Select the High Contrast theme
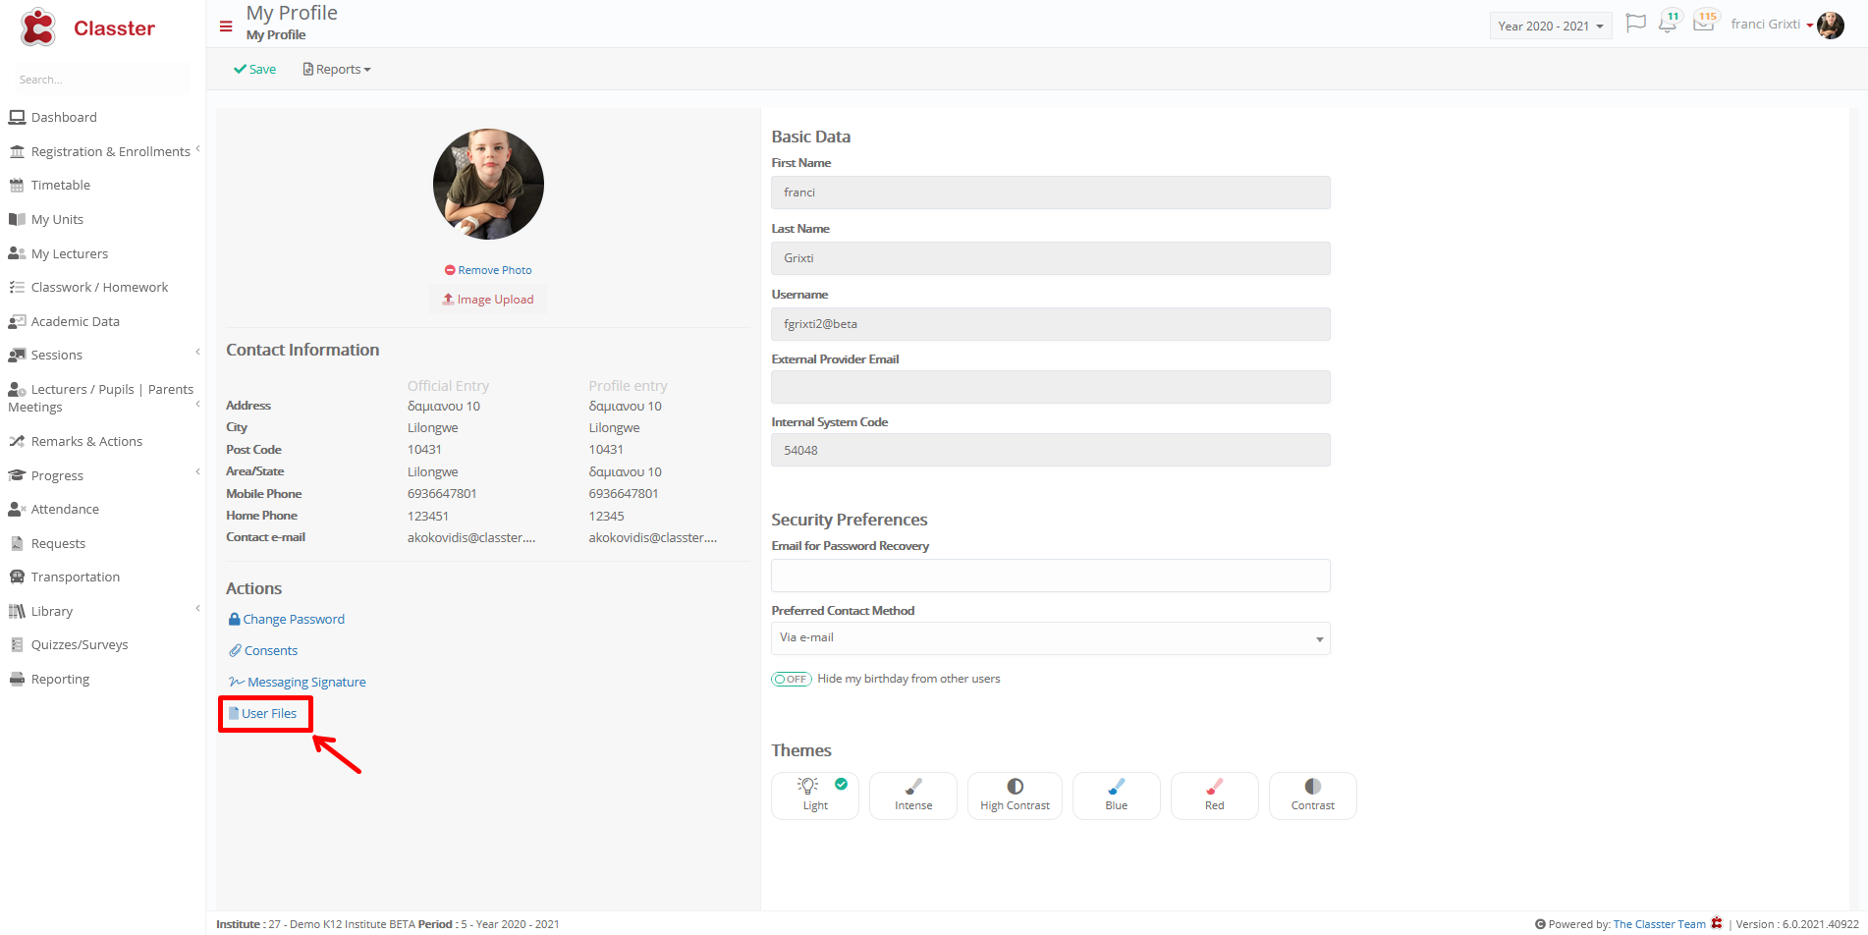The image size is (1868, 935). point(1015,796)
